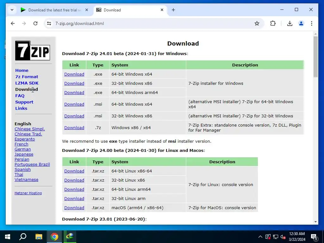Download .msi for 64-bit Windows x64

click(74, 104)
